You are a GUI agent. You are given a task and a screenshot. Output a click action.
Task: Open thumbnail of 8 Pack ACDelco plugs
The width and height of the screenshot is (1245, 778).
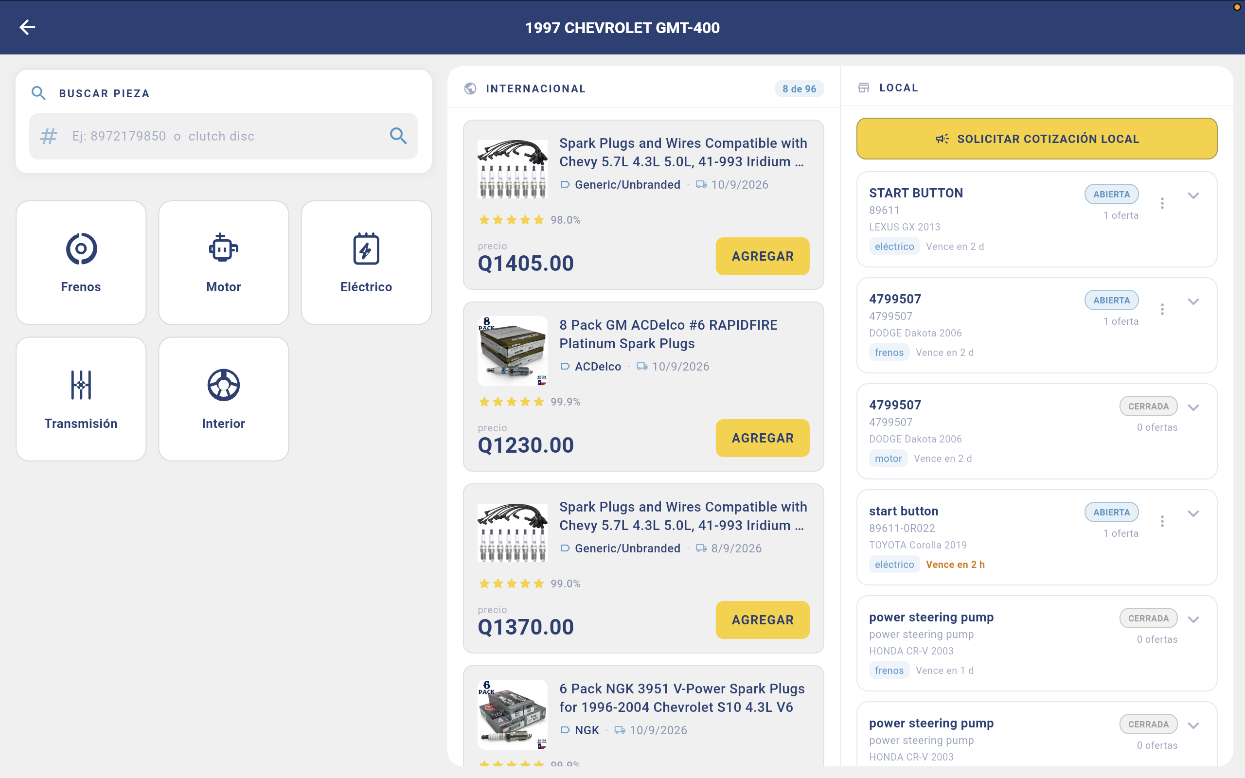pyautogui.click(x=513, y=351)
